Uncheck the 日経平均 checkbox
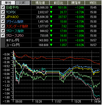Screen dimensions: 102x105 point(3,7)
